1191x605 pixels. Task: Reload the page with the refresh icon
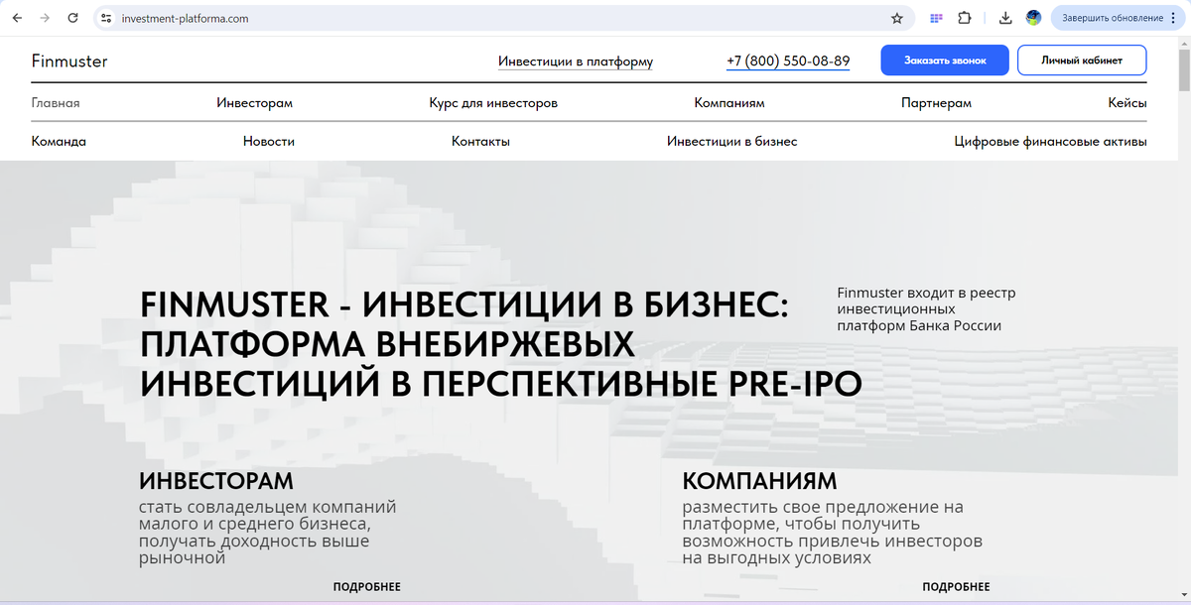(x=72, y=18)
